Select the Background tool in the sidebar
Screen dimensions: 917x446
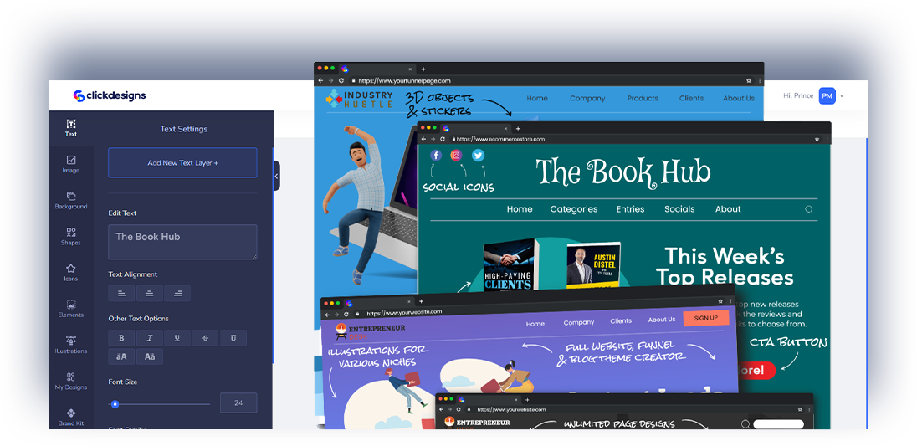click(71, 201)
